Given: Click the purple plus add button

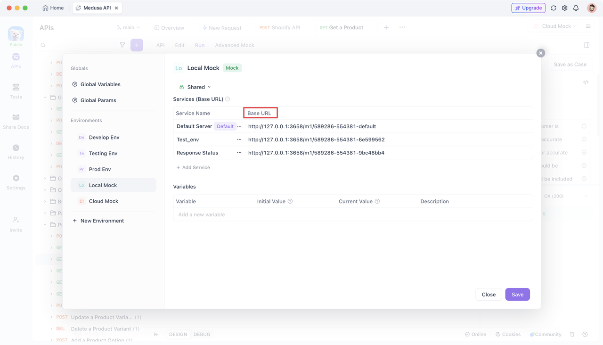Looking at the screenshot, I should coord(137,45).
